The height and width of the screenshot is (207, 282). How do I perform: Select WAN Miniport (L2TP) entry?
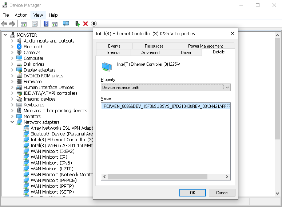pos(52,169)
